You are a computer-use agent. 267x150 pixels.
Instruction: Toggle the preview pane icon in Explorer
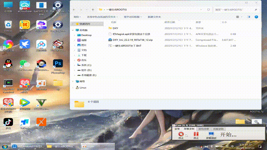[x=249, y=17]
